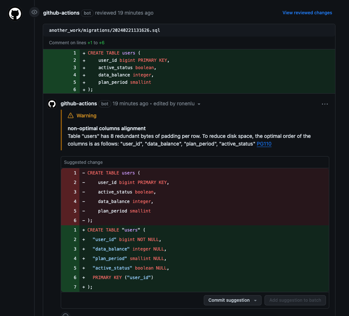
Task: Open the comment options ellipsis menu
Action: pyautogui.click(x=325, y=104)
